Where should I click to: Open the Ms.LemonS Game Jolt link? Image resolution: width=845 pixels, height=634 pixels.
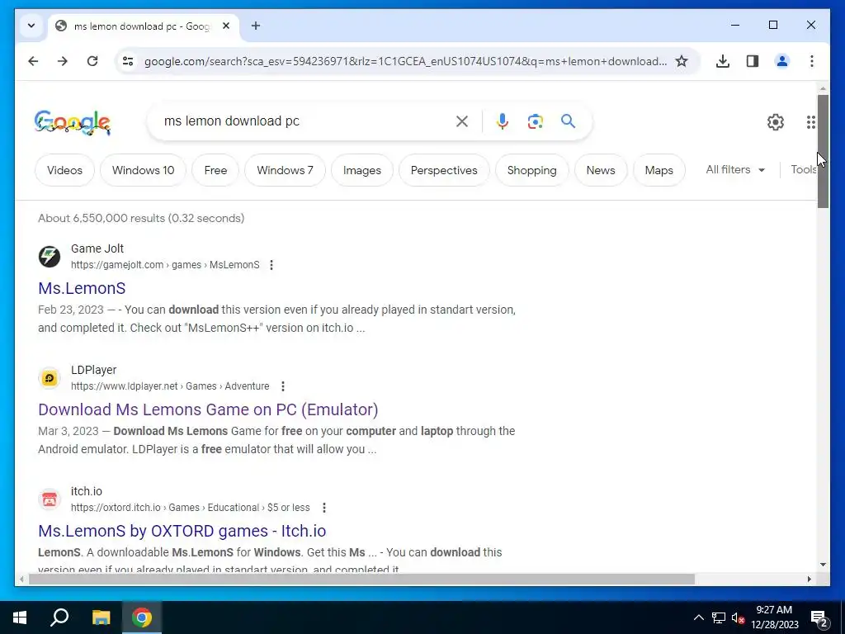82,288
